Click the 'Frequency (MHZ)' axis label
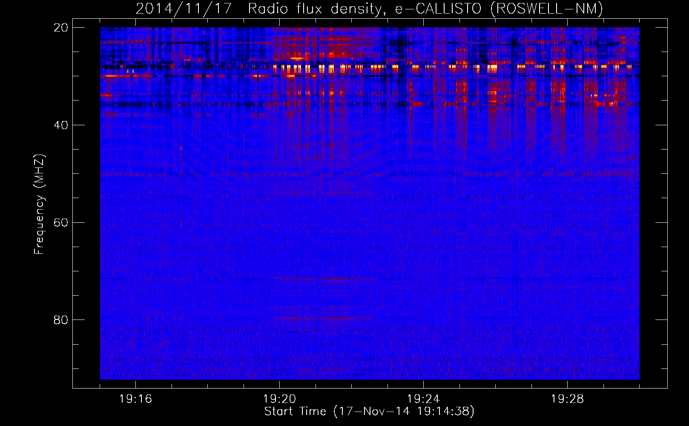Screen dimensions: 689x426 (39, 204)
